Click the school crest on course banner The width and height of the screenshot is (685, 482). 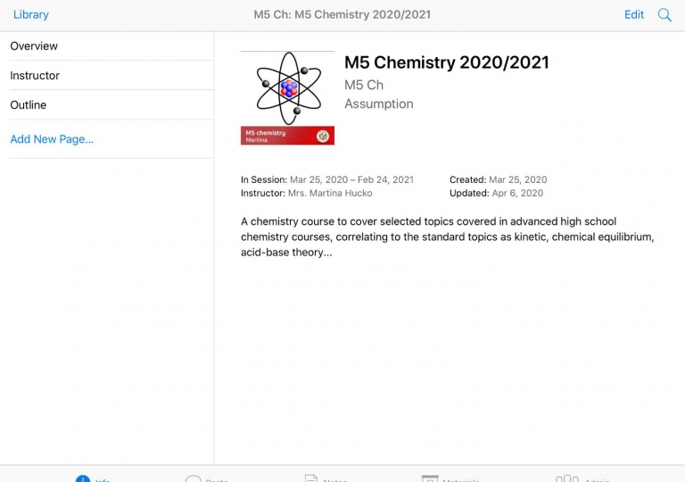(x=323, y=136)
